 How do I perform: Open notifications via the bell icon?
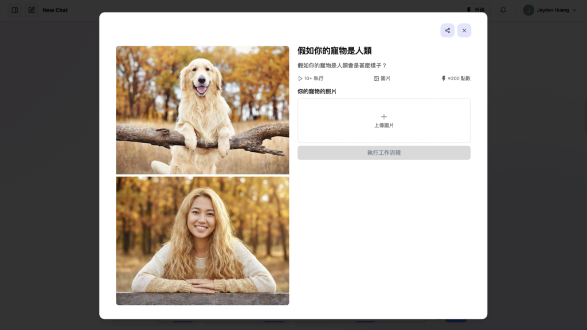point(503,10)
